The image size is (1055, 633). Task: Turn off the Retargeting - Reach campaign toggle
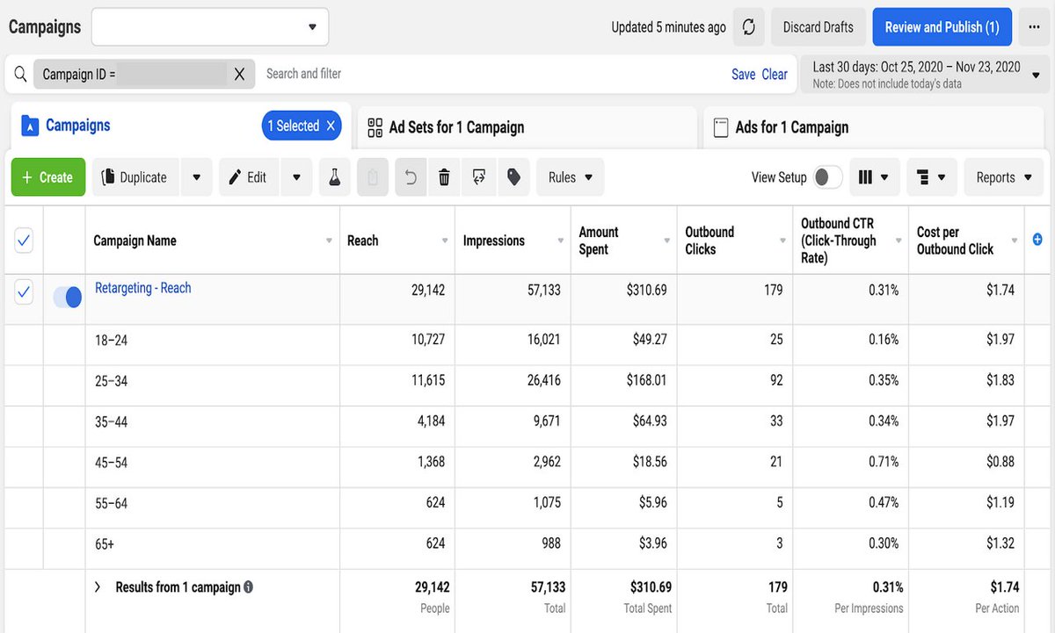click(x=66, y=297)
